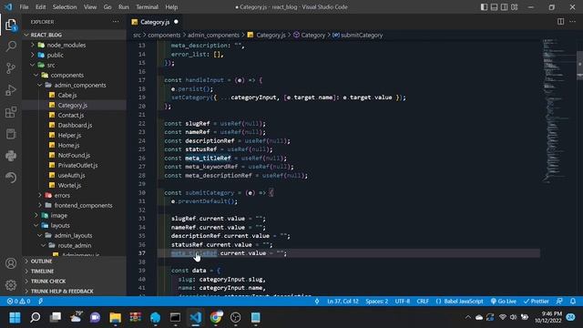This screenshot has height=328, width=583.
Task: Open the File menu
Action: click(x=25, y=7)
